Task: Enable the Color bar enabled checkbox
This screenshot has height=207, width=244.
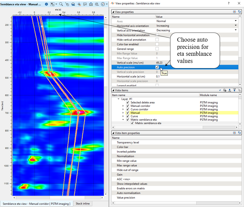Action: tap(157, 44)
